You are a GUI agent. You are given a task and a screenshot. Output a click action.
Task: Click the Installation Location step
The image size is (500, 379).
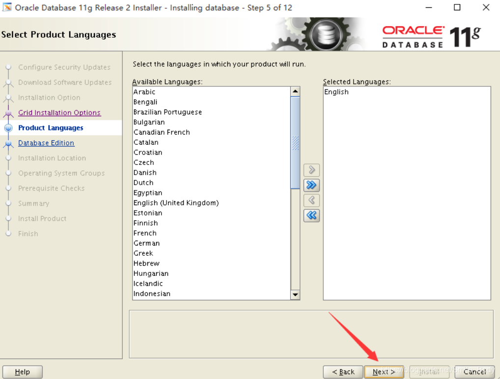tap(52, 158)
